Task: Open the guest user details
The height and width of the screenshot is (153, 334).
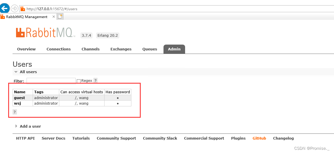Action: click(19, 98)
